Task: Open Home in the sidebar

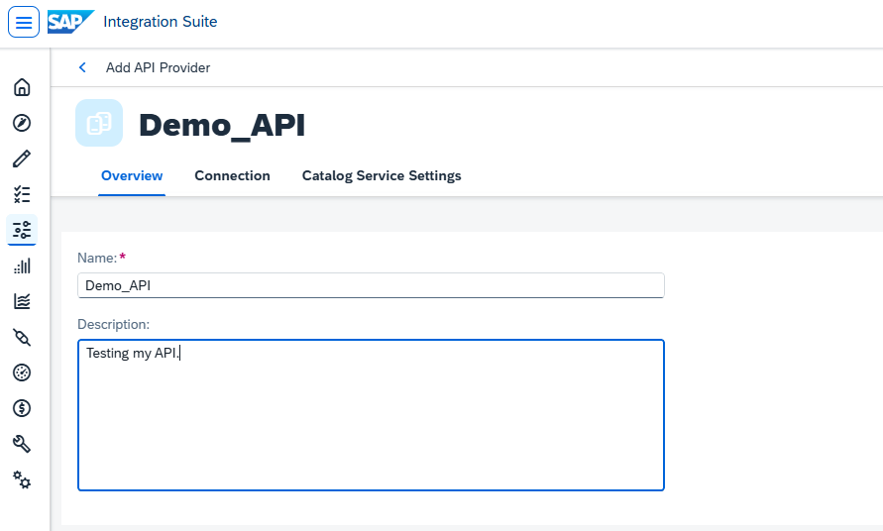Action: pyautogui.click(x=22, y=87)
